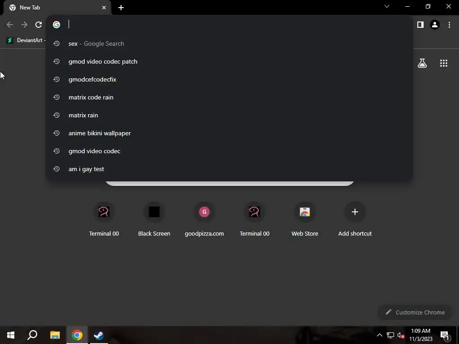The width and height of the screenshot is (459, 344).
Task: Open the network status tray icon
Action: pyautogui.click(x=390, y=335)
